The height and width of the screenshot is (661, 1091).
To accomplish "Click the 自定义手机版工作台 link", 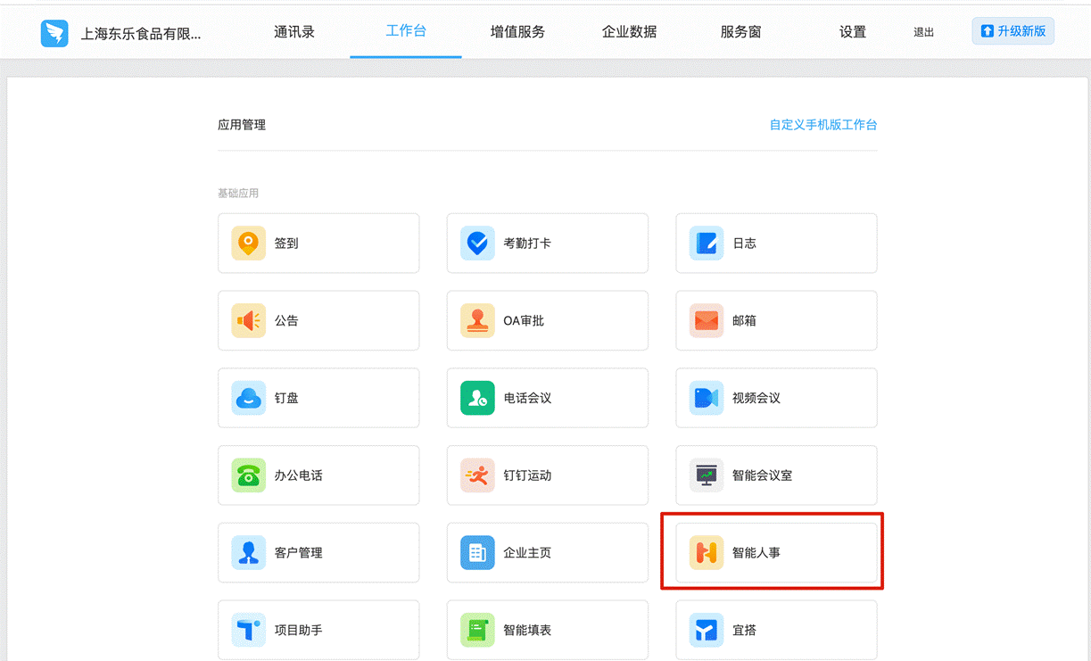I will point(822,125).
